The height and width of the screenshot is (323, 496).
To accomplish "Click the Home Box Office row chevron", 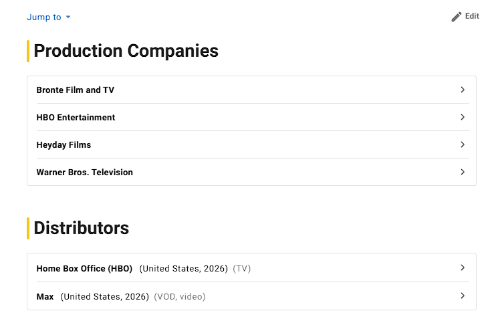I will tap(463, 267).
